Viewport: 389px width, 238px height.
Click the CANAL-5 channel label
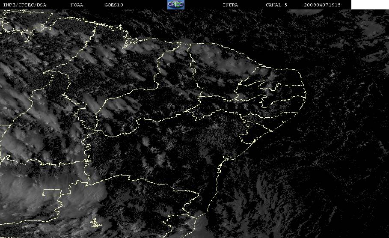[x=276, y=5]
